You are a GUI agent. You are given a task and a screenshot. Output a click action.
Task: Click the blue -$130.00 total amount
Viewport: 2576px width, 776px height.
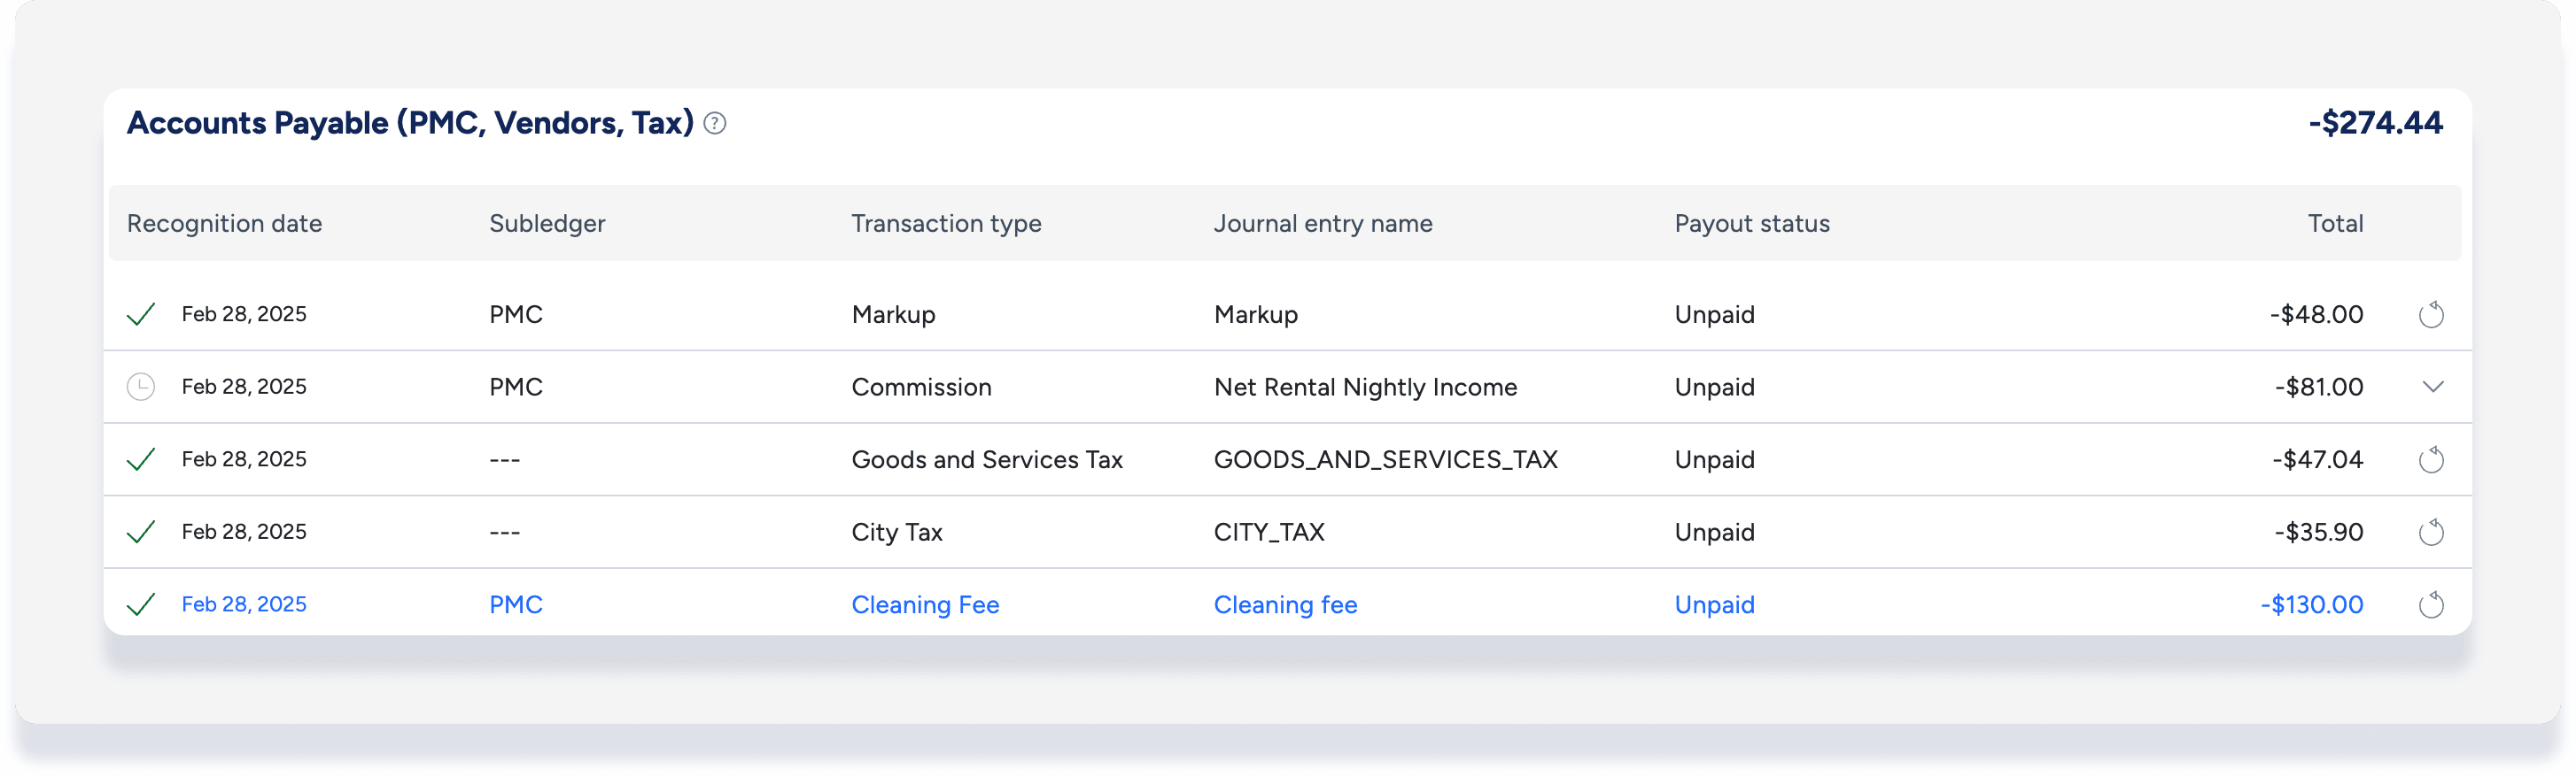click(2312, 604)
